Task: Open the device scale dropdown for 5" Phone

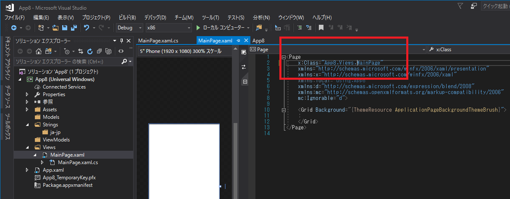Action: point(186,51)
